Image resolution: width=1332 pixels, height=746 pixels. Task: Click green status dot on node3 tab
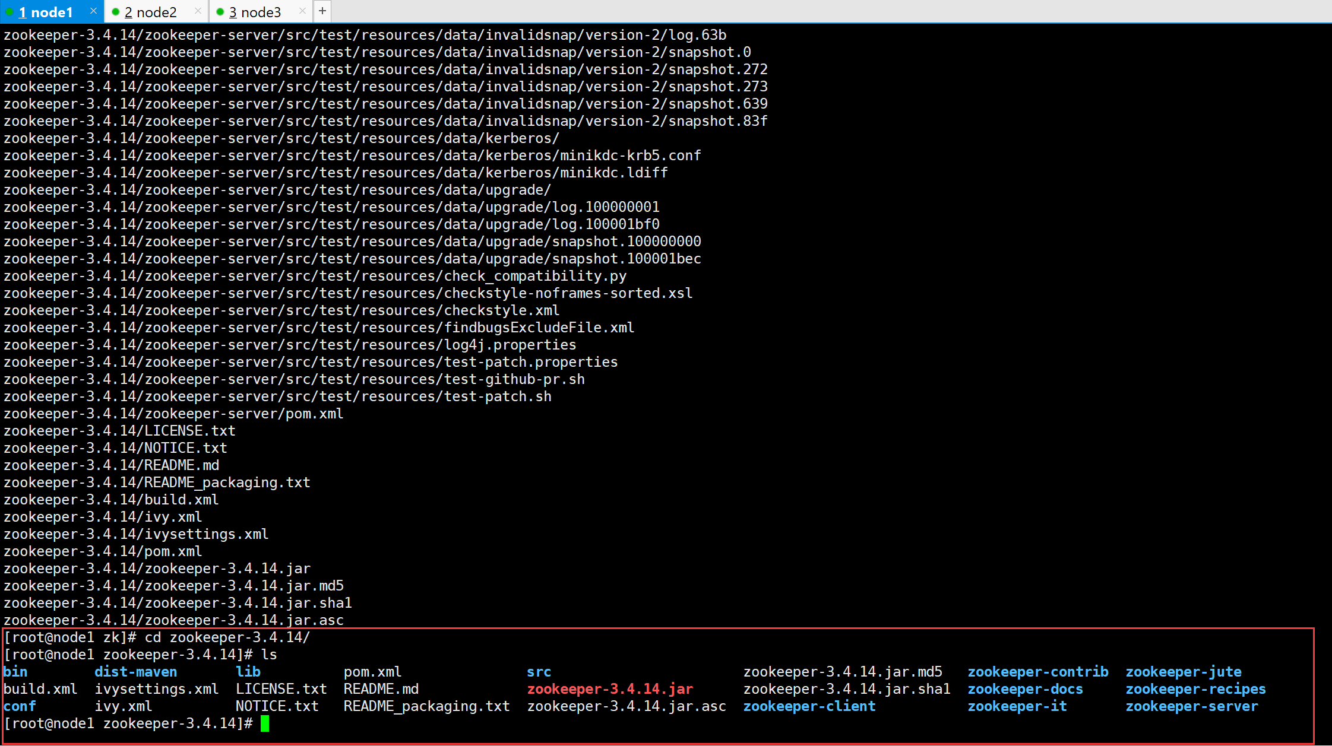click(220, 12)
